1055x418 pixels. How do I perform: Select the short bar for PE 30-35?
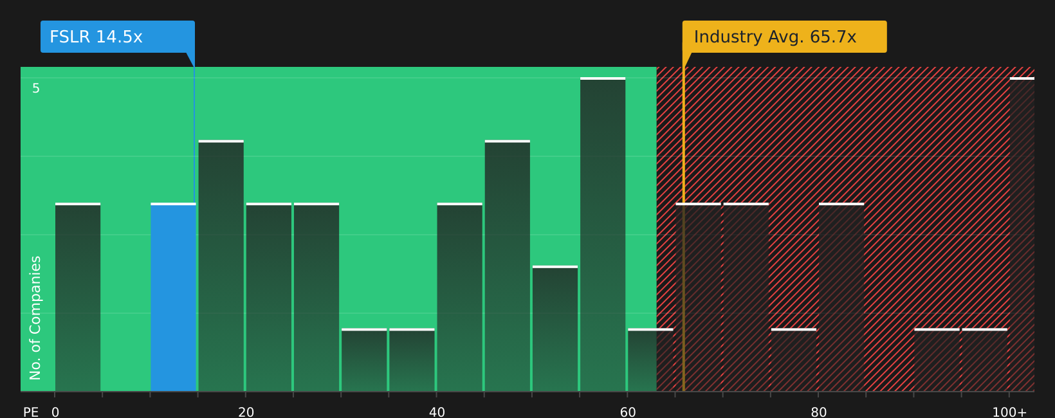pyautogui.click(x=364, y=360)
